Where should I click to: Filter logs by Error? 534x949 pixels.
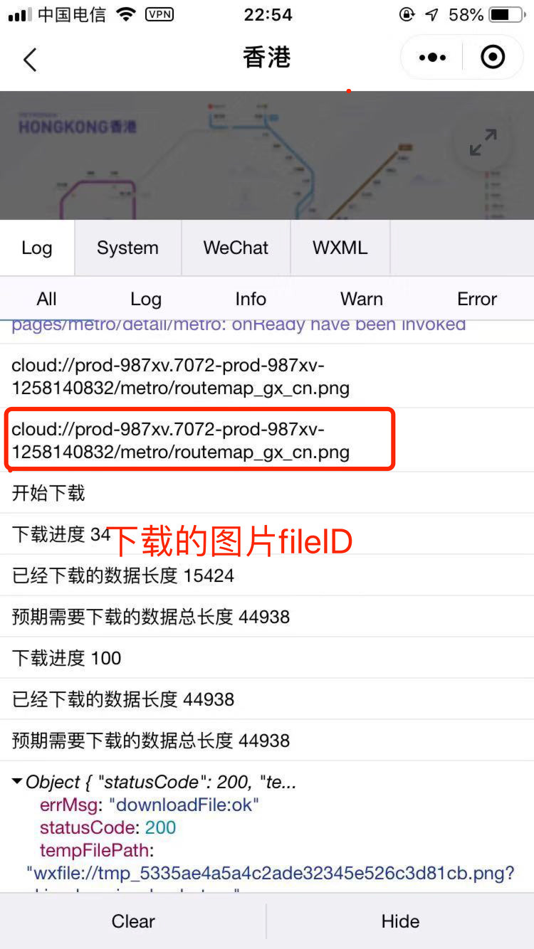pyautogui.click(x=477, y=299)
